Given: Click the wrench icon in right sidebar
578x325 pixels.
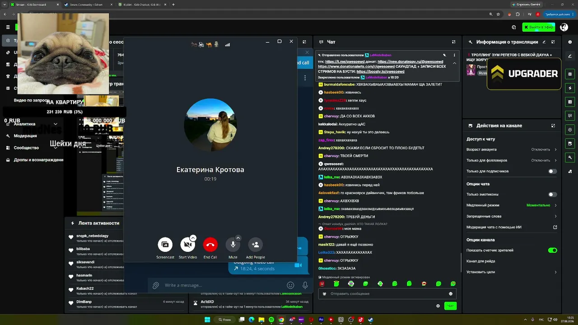Looking at the screenshot, I should tap(570, 158).
